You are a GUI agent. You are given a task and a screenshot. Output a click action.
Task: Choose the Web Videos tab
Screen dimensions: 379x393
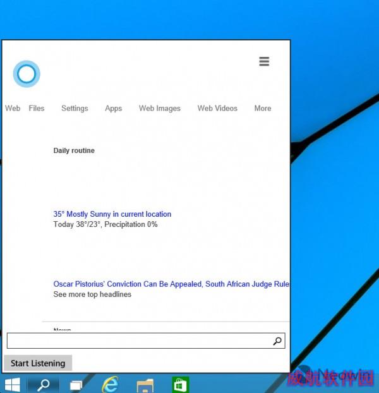coord(217,108)
